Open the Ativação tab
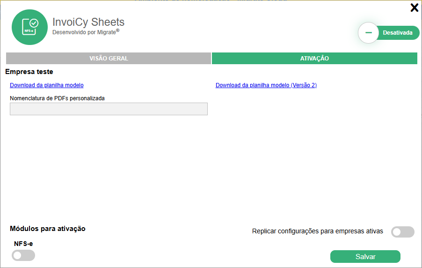This screenshot has width=422, height=268. (314, 59)
